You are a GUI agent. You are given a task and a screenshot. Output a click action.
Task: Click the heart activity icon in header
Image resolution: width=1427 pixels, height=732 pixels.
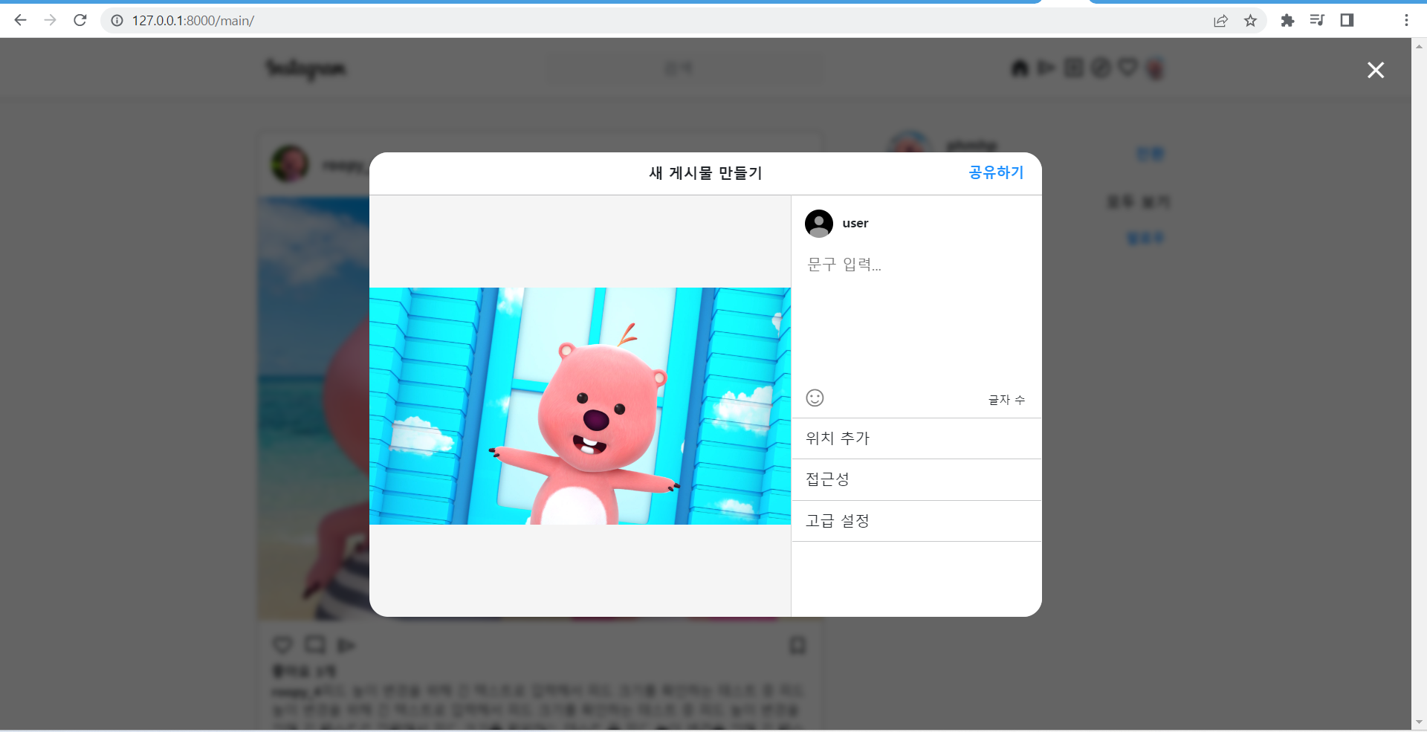point(1127,68)
